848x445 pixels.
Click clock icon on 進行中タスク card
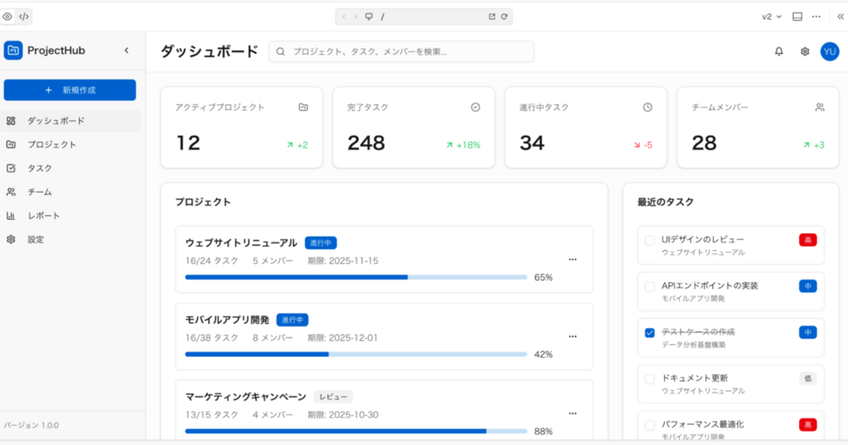click(x=647, y=107)
